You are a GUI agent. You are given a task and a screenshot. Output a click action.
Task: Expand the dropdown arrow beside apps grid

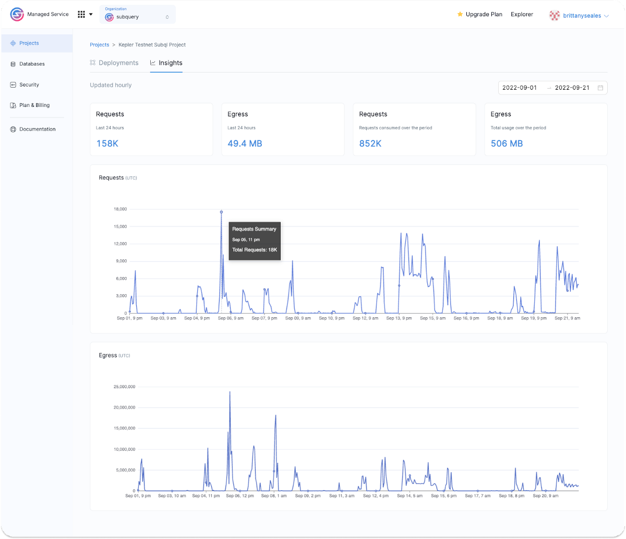pos(91,15)
